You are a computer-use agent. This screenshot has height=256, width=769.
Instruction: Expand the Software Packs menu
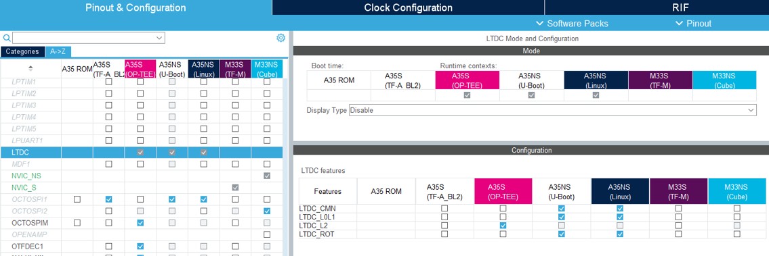572,24
